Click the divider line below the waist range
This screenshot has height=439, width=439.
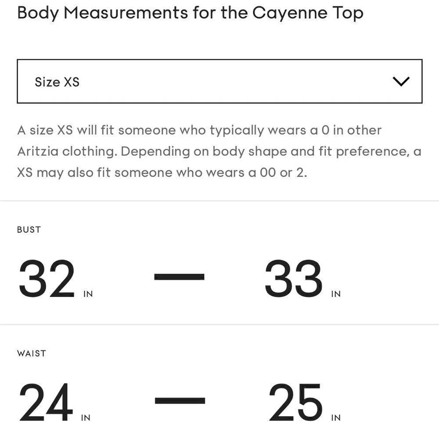(x=219, y=437)
